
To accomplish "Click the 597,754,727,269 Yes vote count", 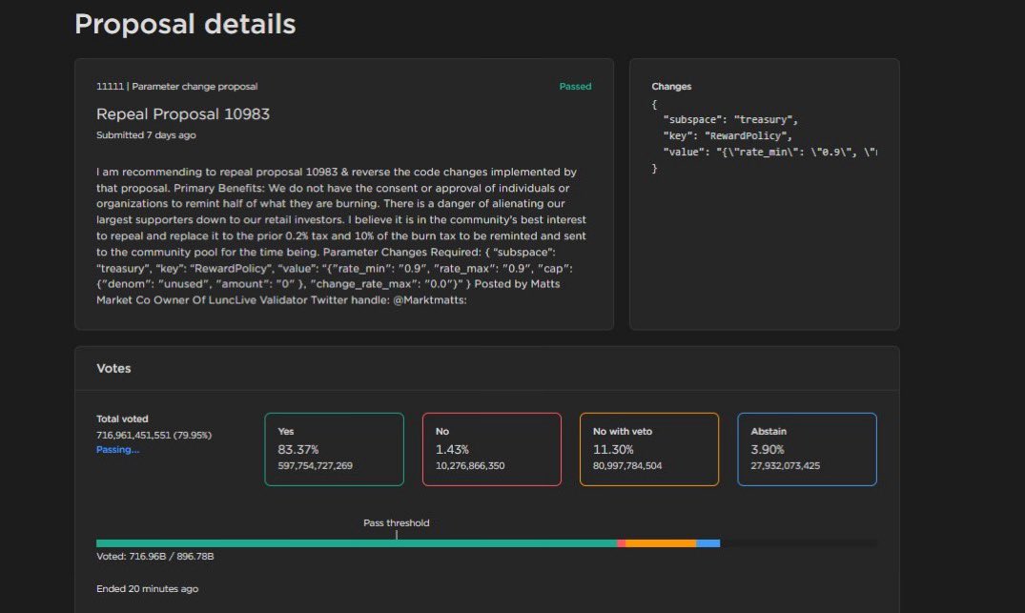I will [315, 466].
